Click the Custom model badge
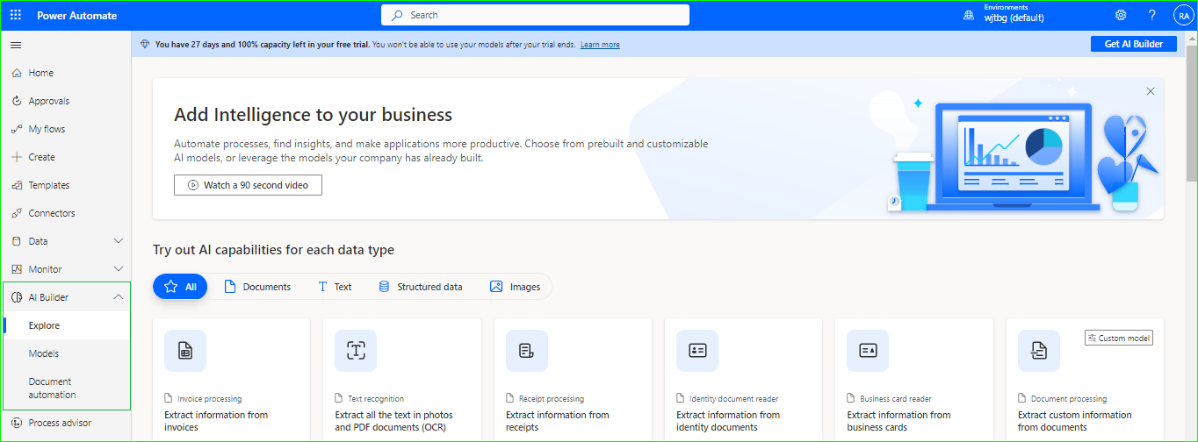Image resolution: width=1198 pixels, height=442 pixels. click(x=1119, y=338)
